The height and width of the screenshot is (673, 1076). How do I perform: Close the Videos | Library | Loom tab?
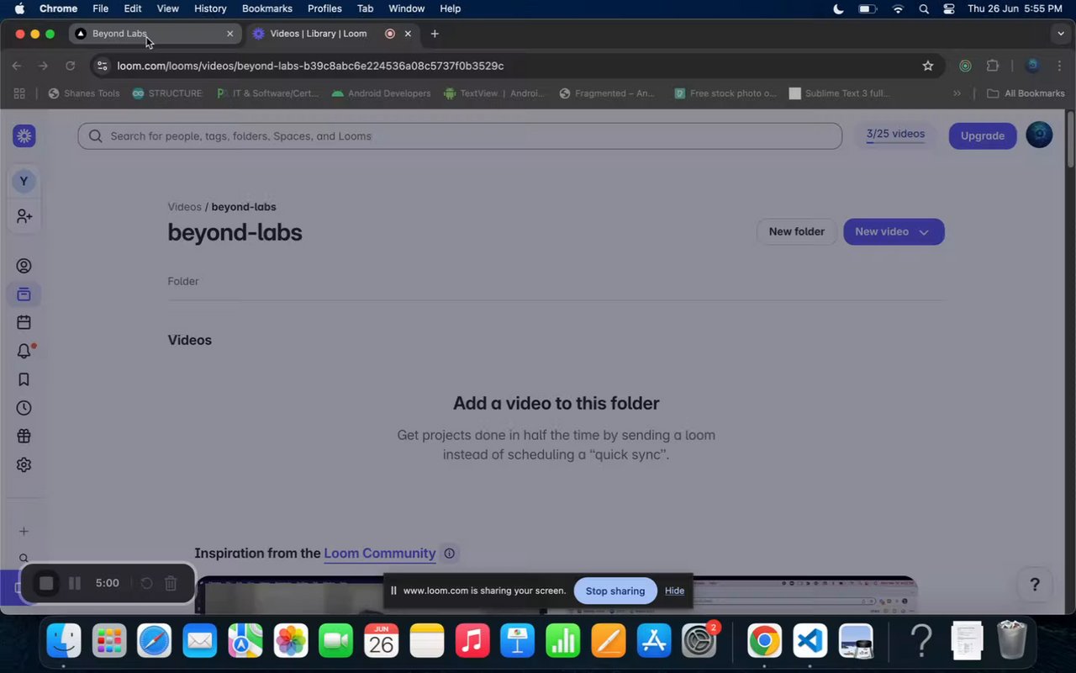click(408, 34)
